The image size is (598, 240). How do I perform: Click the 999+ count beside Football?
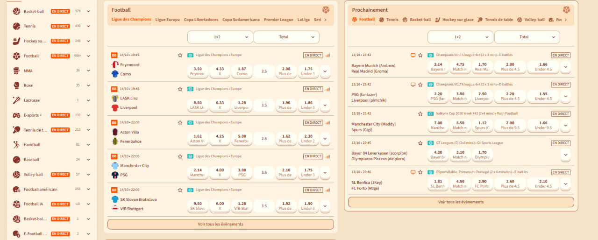pos(78,56)
